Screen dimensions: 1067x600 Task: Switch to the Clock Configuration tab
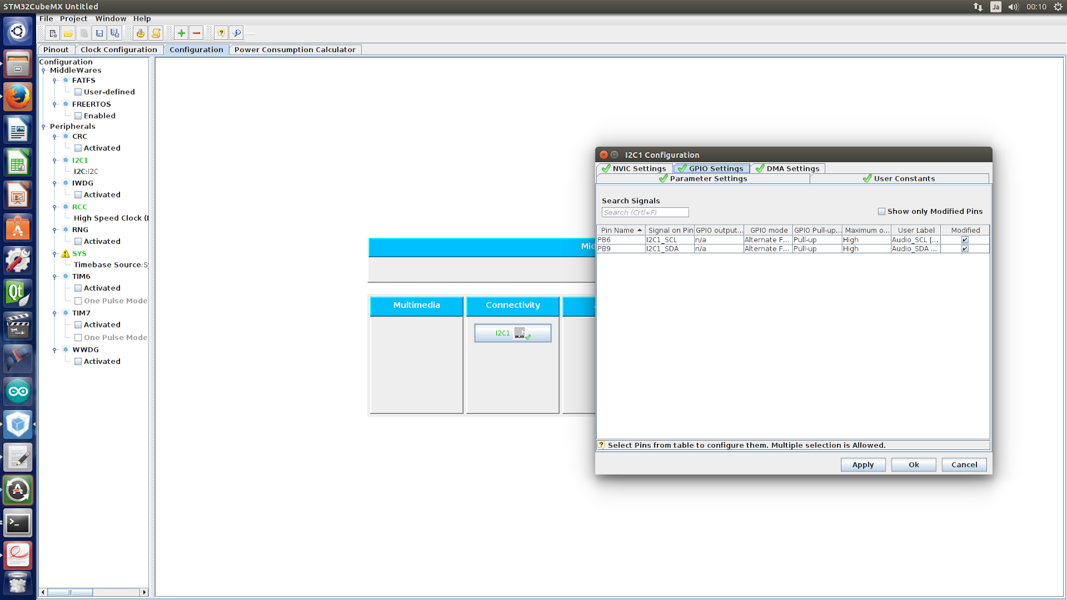pyautogui.click(x=119, y=50)
